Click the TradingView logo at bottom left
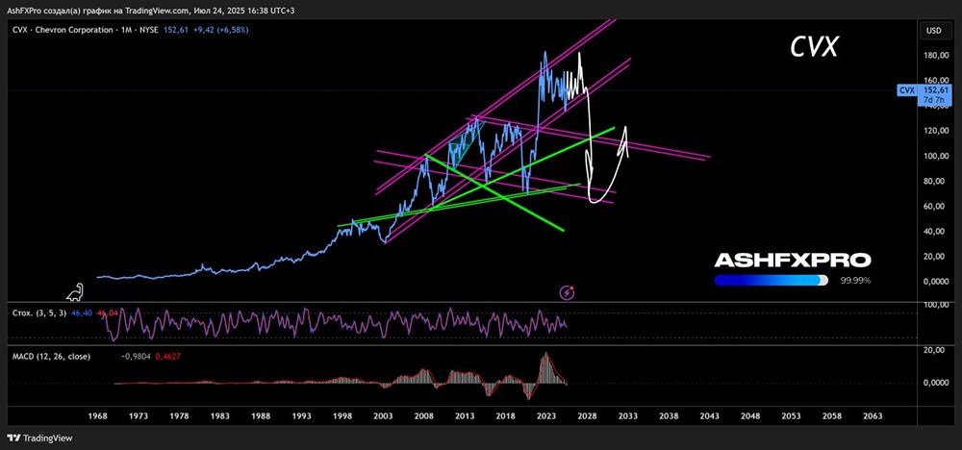 coord(39,438)
